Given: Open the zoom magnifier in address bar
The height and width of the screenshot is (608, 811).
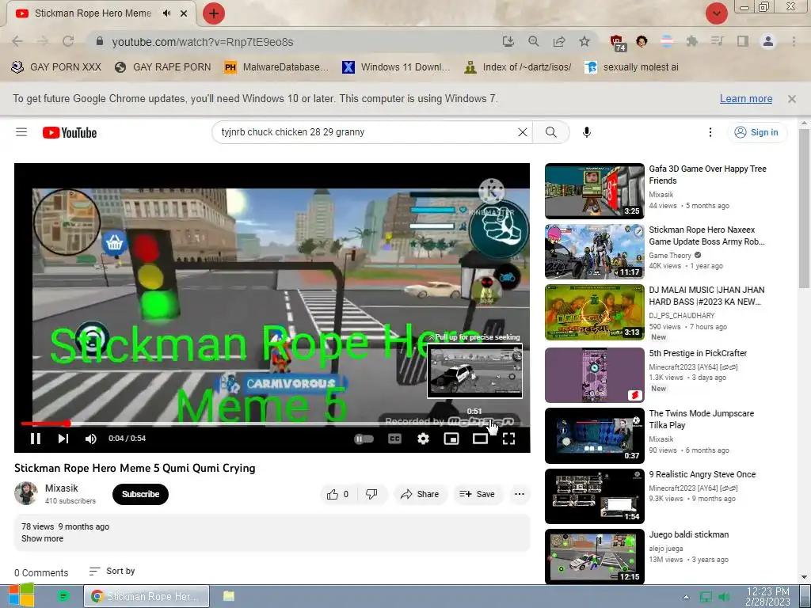Looking at the screenshot, I should 533,41.
